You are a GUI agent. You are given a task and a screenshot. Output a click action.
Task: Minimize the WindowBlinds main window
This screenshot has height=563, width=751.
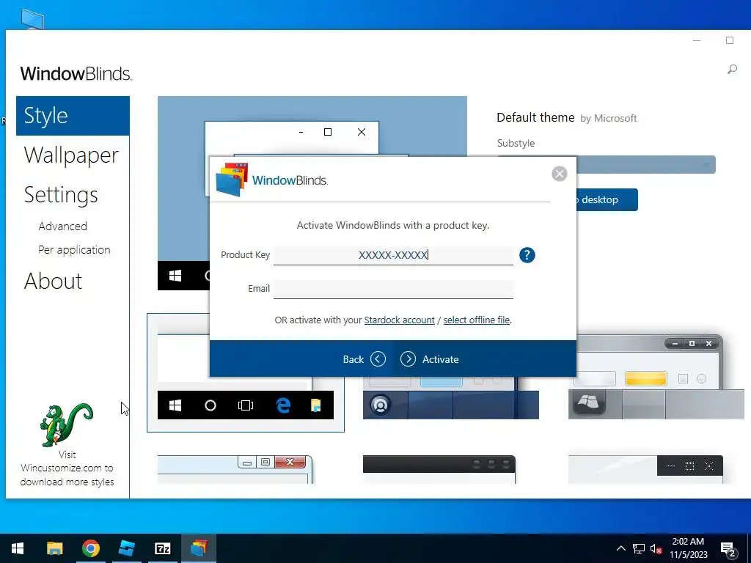coord(697,41)
